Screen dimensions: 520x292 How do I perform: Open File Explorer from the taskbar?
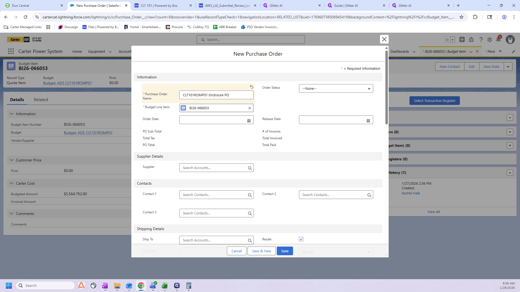click(x=117, y=286)
